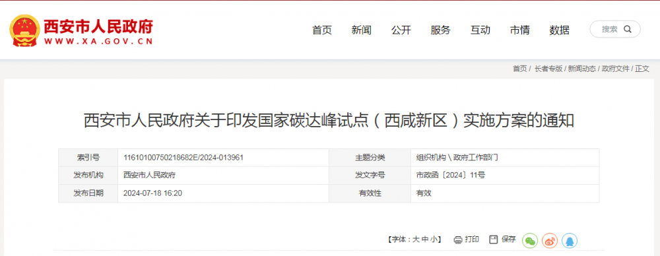The image size is (660, 256).
Task: Go to the 互动 navigation section
Action: tap(480, 30)
